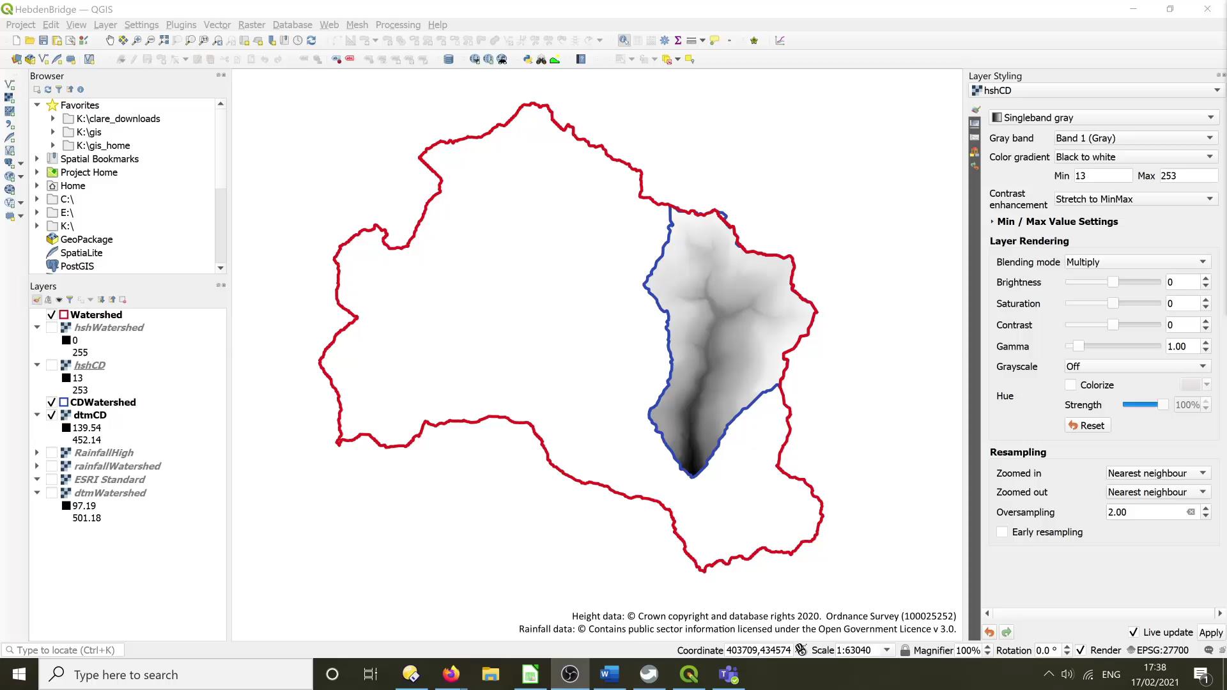
Task: Enable the Early resampling checkbox
Action: (1001, 532)
